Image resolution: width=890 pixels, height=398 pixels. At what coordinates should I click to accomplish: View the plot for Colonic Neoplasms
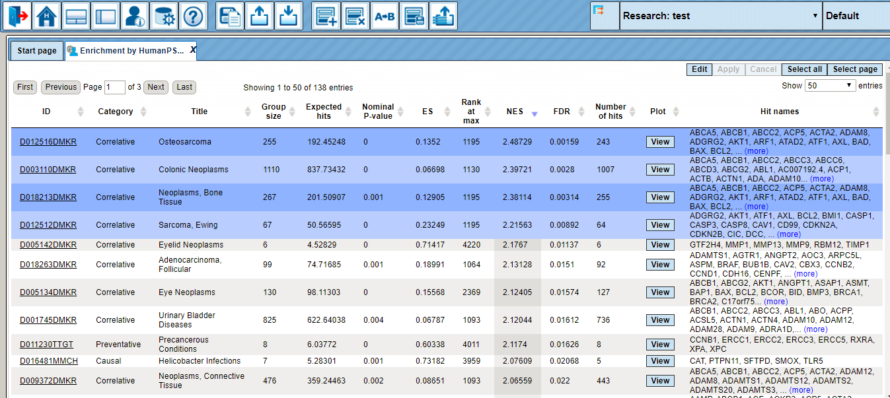tap(660, 170)
